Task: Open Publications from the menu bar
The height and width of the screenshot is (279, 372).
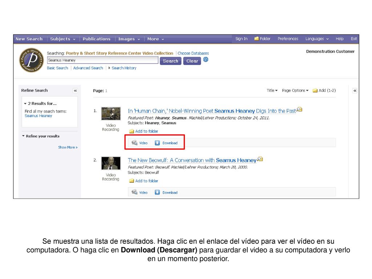Action: pyautogui.click(x=97, y=39)
